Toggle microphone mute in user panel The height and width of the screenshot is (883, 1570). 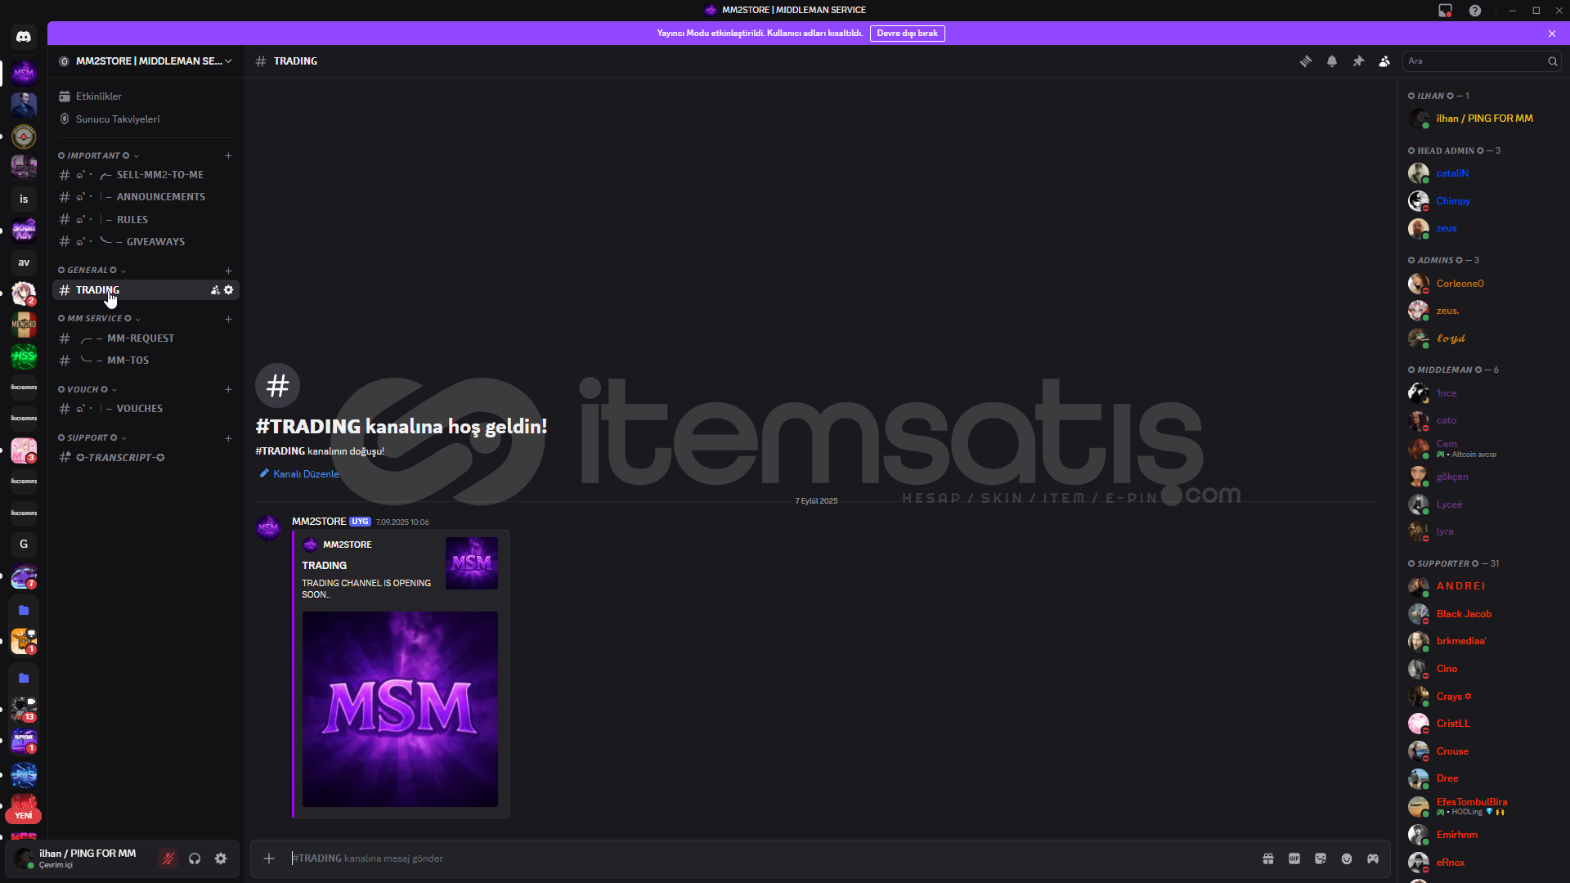tap(168, 858)
